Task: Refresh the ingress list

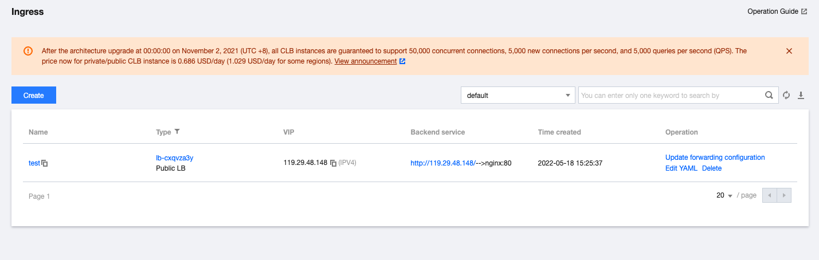Action: pyautogui.click(x=786, y=96)
